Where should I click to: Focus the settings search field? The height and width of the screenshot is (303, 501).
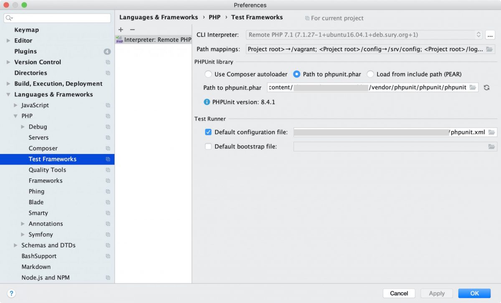pos(57,18)
